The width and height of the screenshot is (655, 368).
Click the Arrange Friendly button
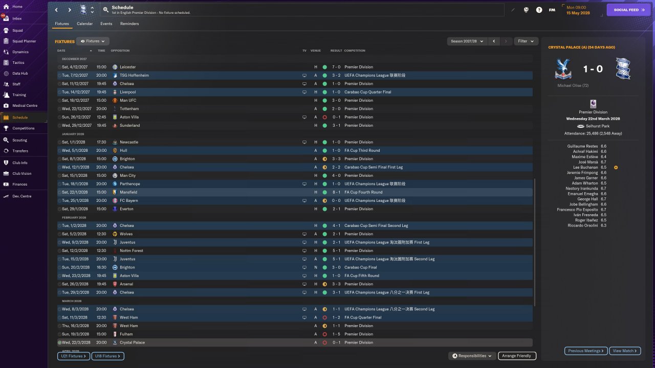[x=517, y=356]
